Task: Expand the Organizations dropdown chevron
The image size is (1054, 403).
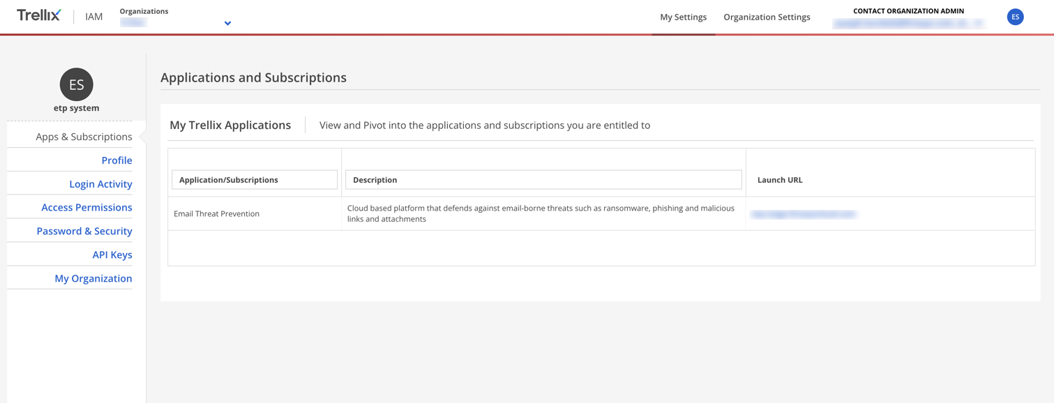Action: pos(227,23)
